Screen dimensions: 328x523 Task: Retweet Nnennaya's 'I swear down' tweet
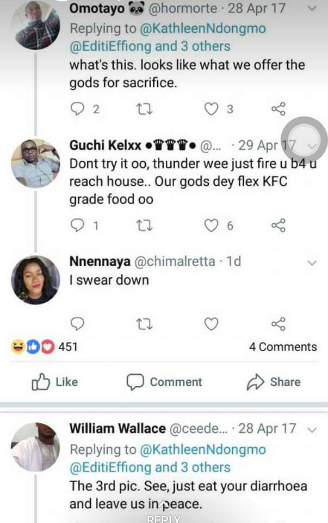tap(143, 325)
